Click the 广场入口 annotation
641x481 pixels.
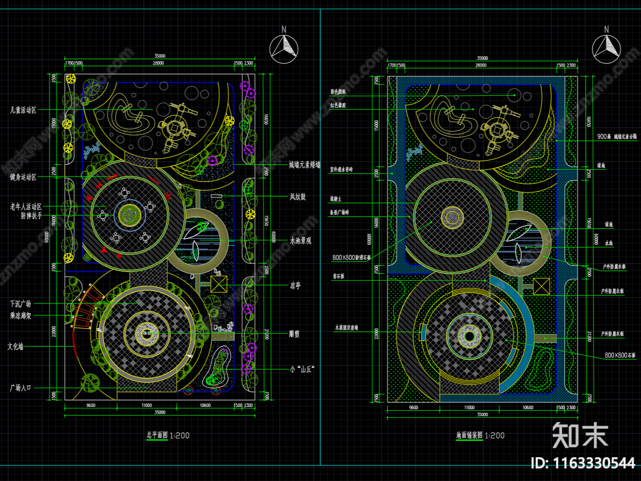coord(20,388)
